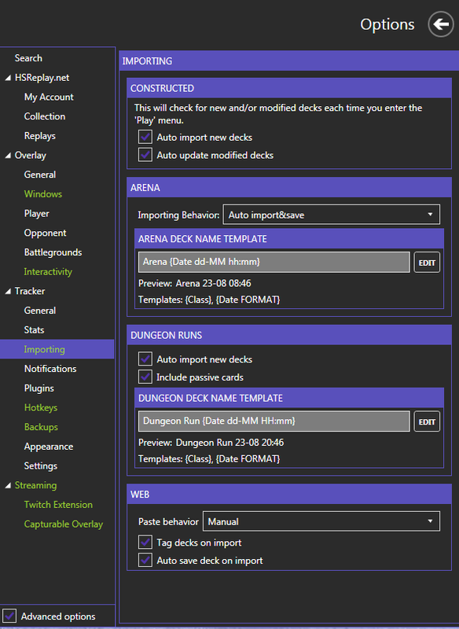Open Twitch Extension settings
459x629 pixels.
pos(58,505)
